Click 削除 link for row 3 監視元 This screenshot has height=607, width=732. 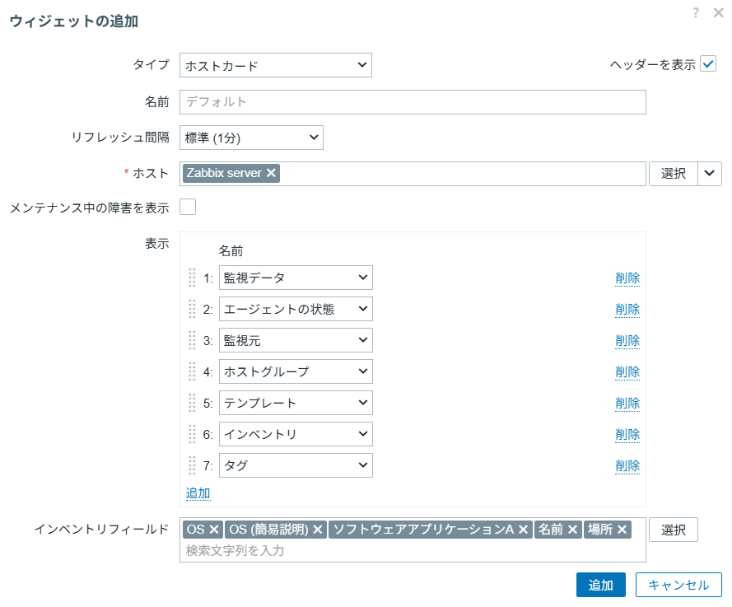(627, 341)
